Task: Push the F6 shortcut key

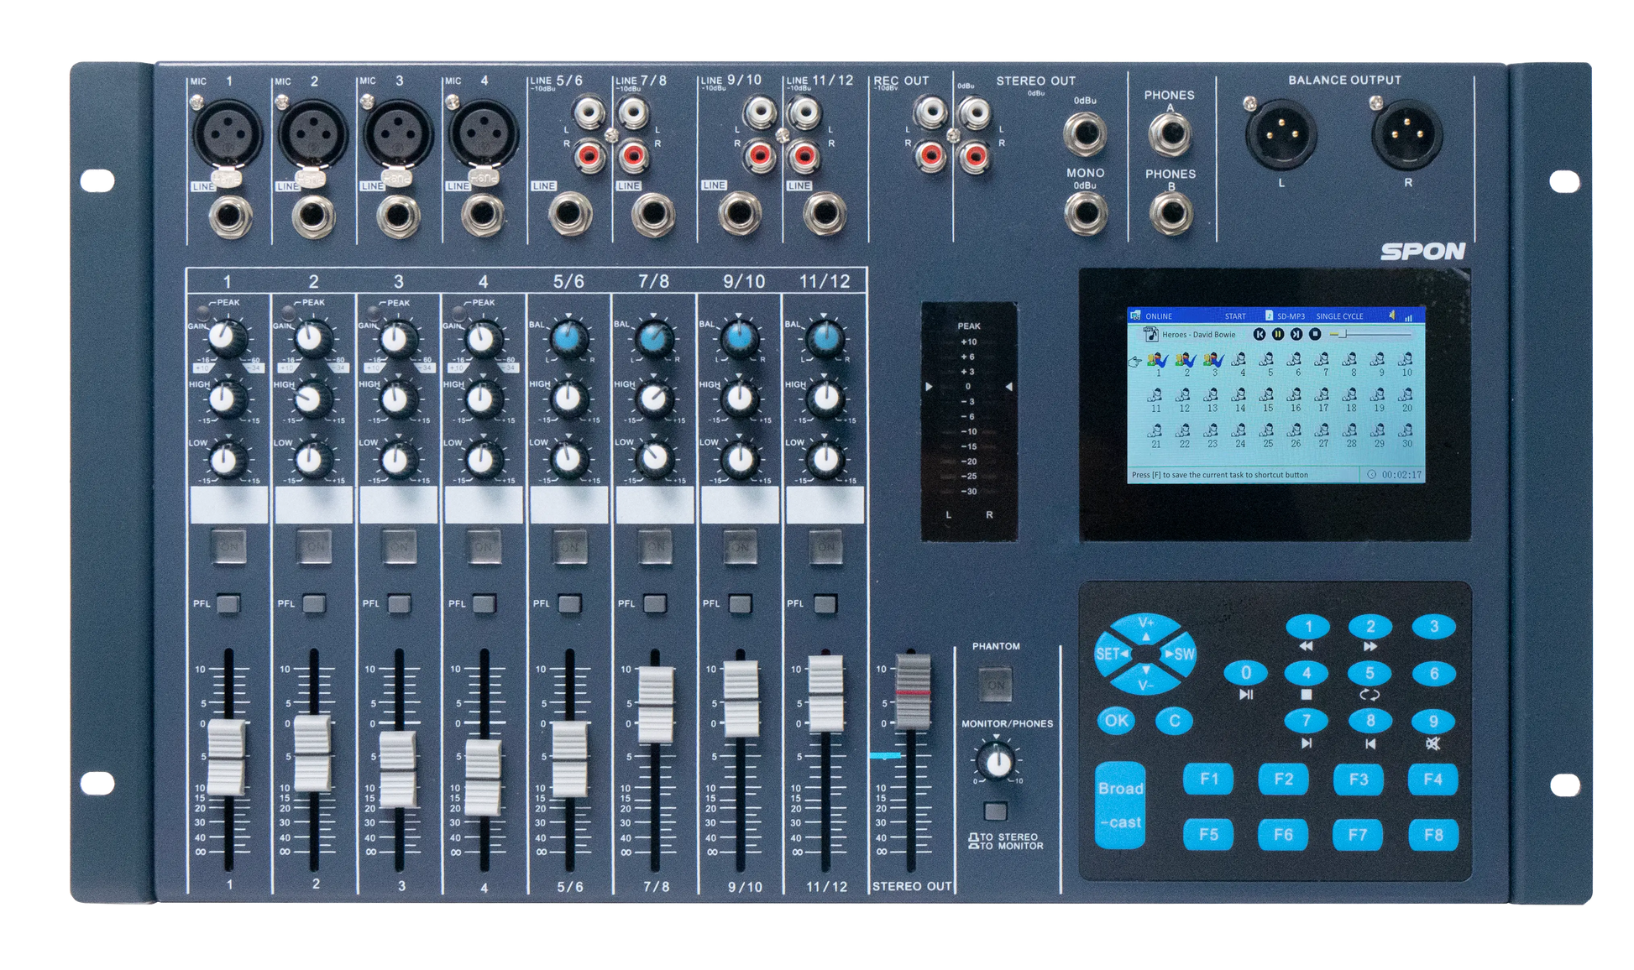Action: point(1283,835)
